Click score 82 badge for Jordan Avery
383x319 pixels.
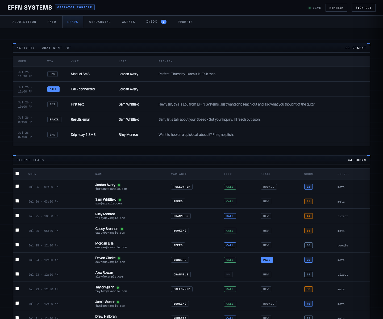[308, 187]
